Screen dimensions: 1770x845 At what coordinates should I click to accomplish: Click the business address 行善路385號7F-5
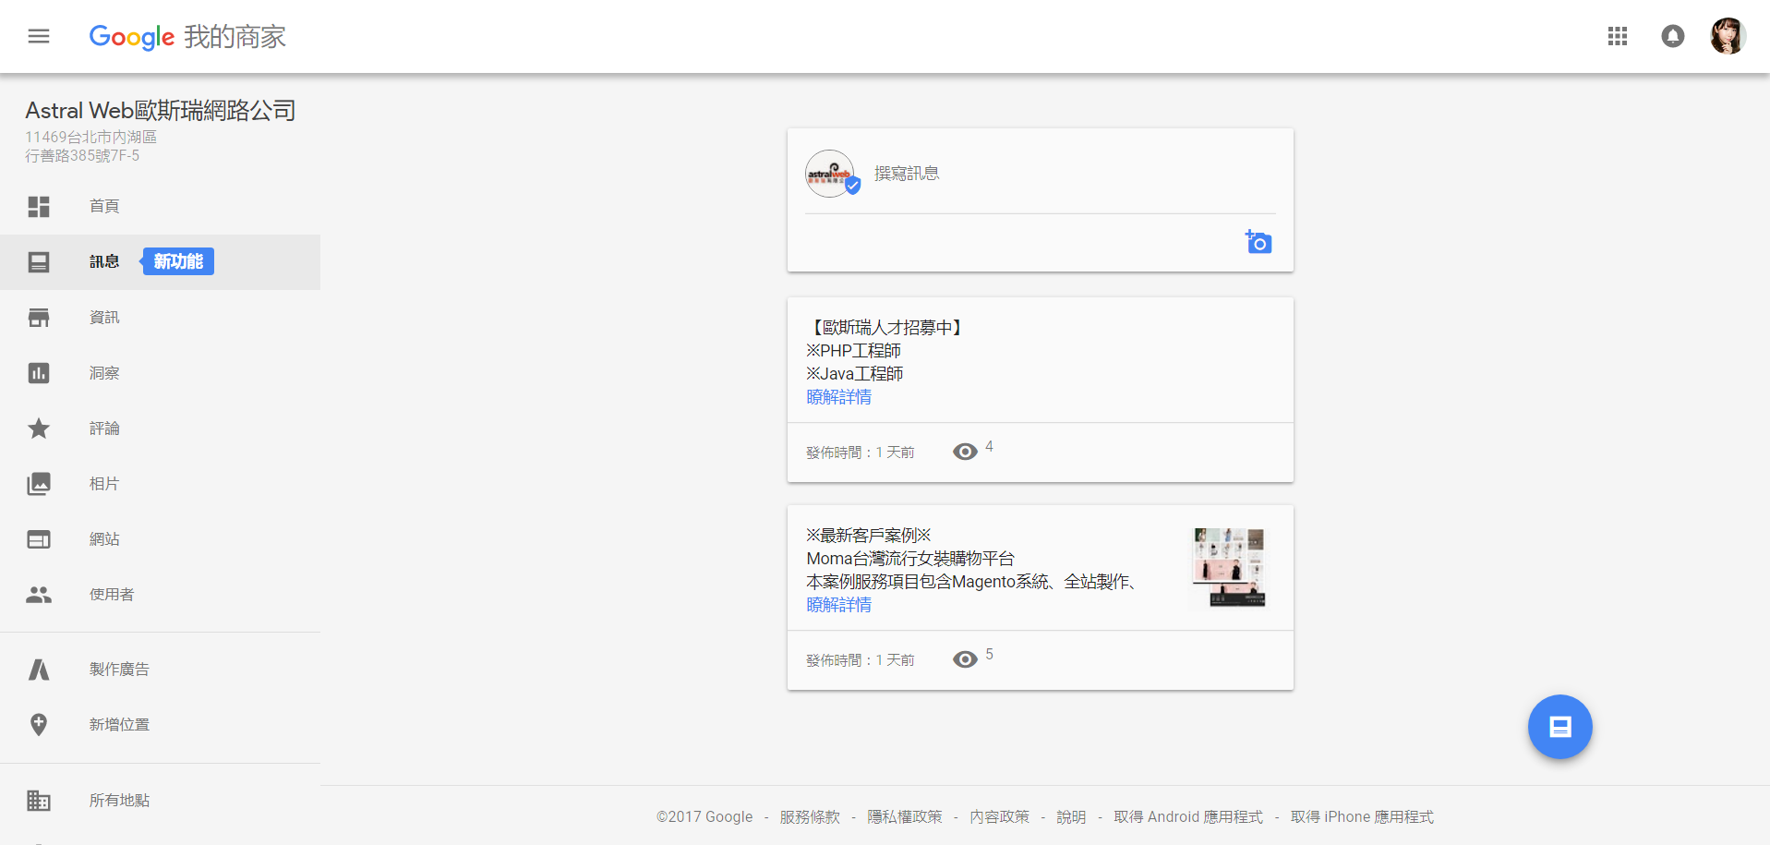(82, 156)
